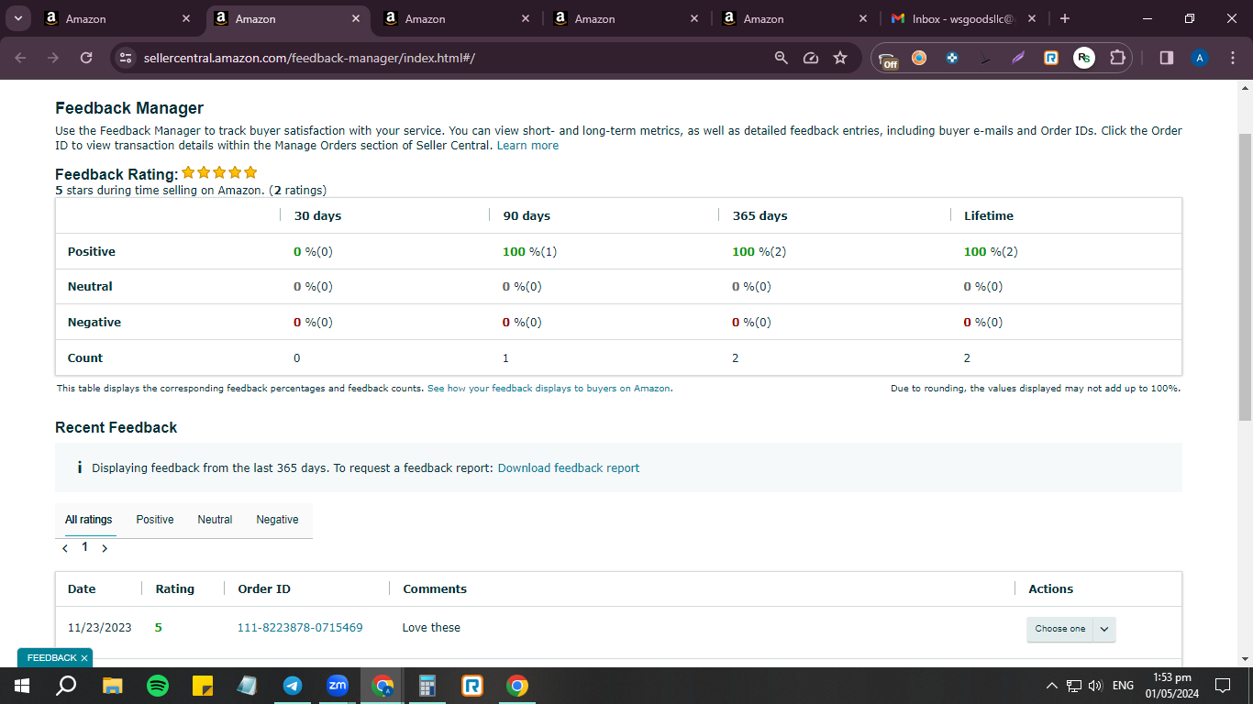
Task: Open the Telegram taskbar icon
Action: pos(293,686)
